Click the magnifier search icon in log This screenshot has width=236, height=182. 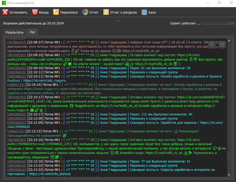pyautogui.click(x=212, y=45)
